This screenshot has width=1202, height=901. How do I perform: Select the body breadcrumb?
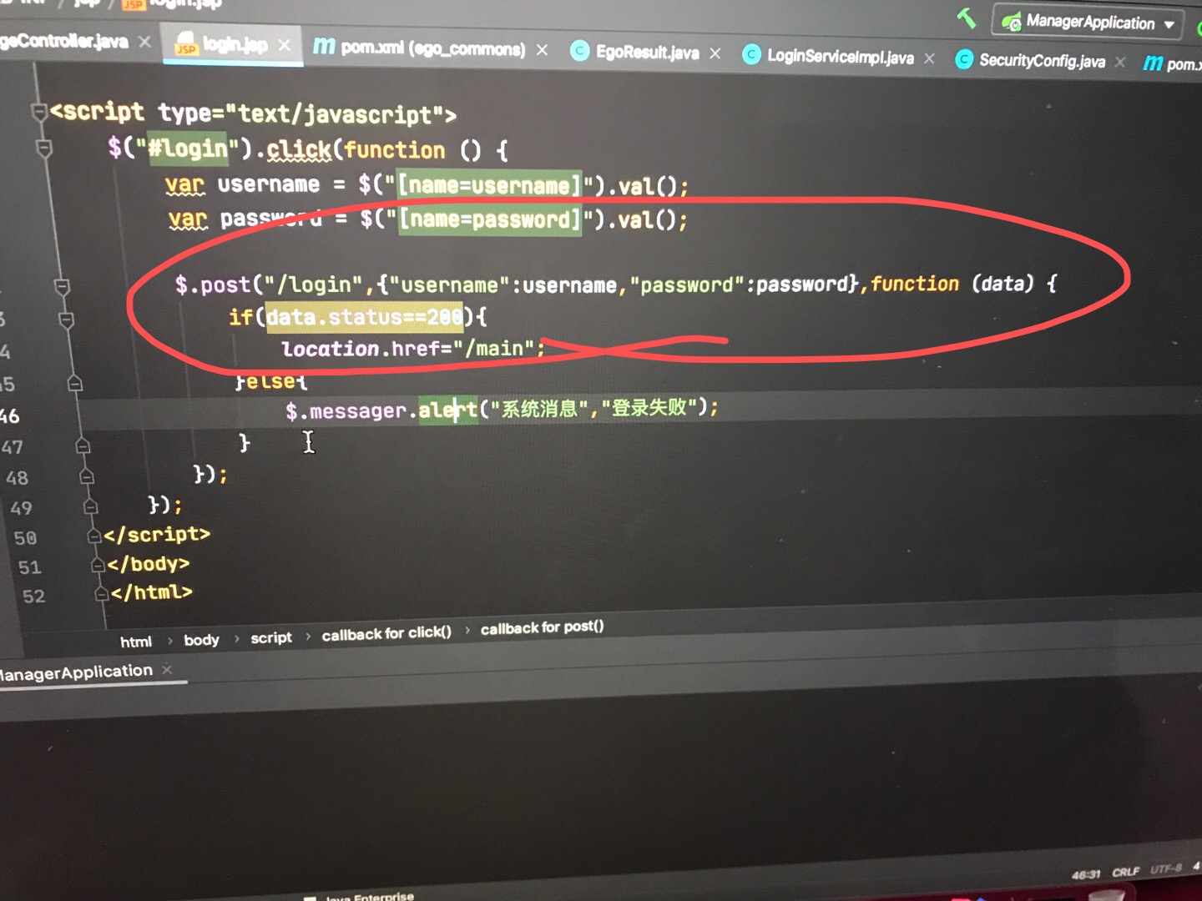tap(201, 640)
